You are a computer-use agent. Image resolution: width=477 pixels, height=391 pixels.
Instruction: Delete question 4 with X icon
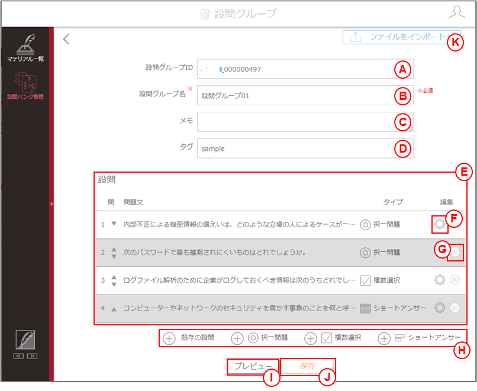click(x=455, y=308)
